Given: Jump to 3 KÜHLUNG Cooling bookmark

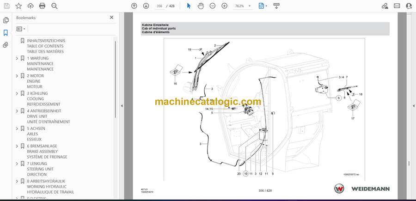Looking at the screenshot, I should 43,98.
